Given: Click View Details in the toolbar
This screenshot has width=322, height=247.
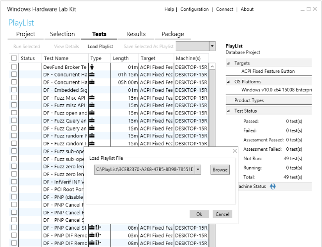Looking at the screenshot, I should point(66,47).
